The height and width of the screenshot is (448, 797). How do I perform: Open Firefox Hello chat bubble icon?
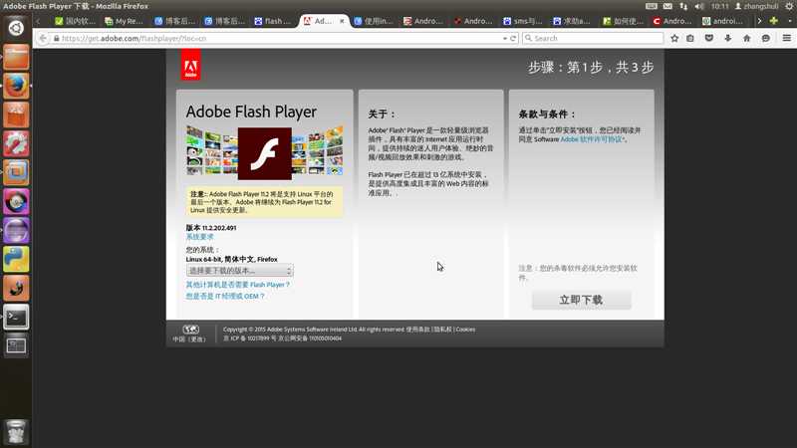[765, 38]
